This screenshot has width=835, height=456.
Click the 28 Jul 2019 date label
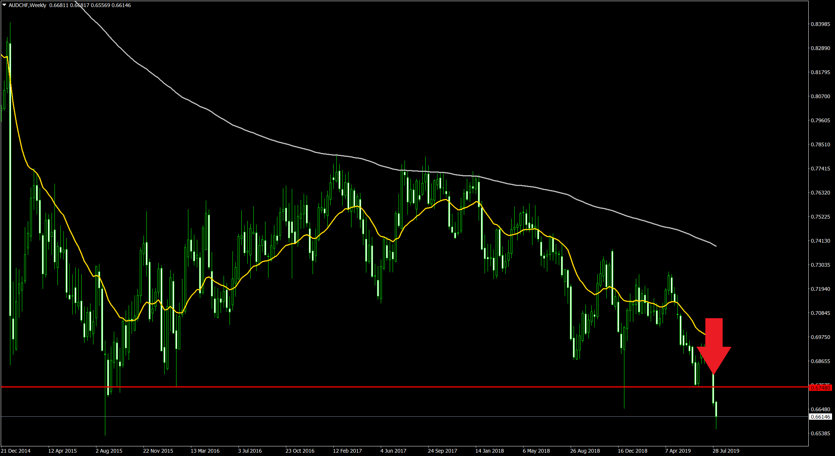[726, 451]
